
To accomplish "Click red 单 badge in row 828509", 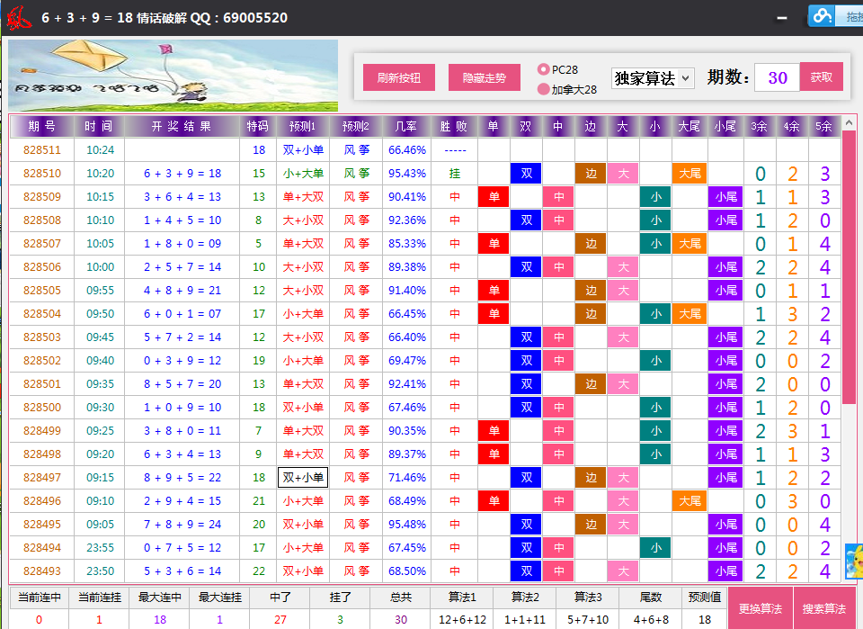I will point(494,197).
